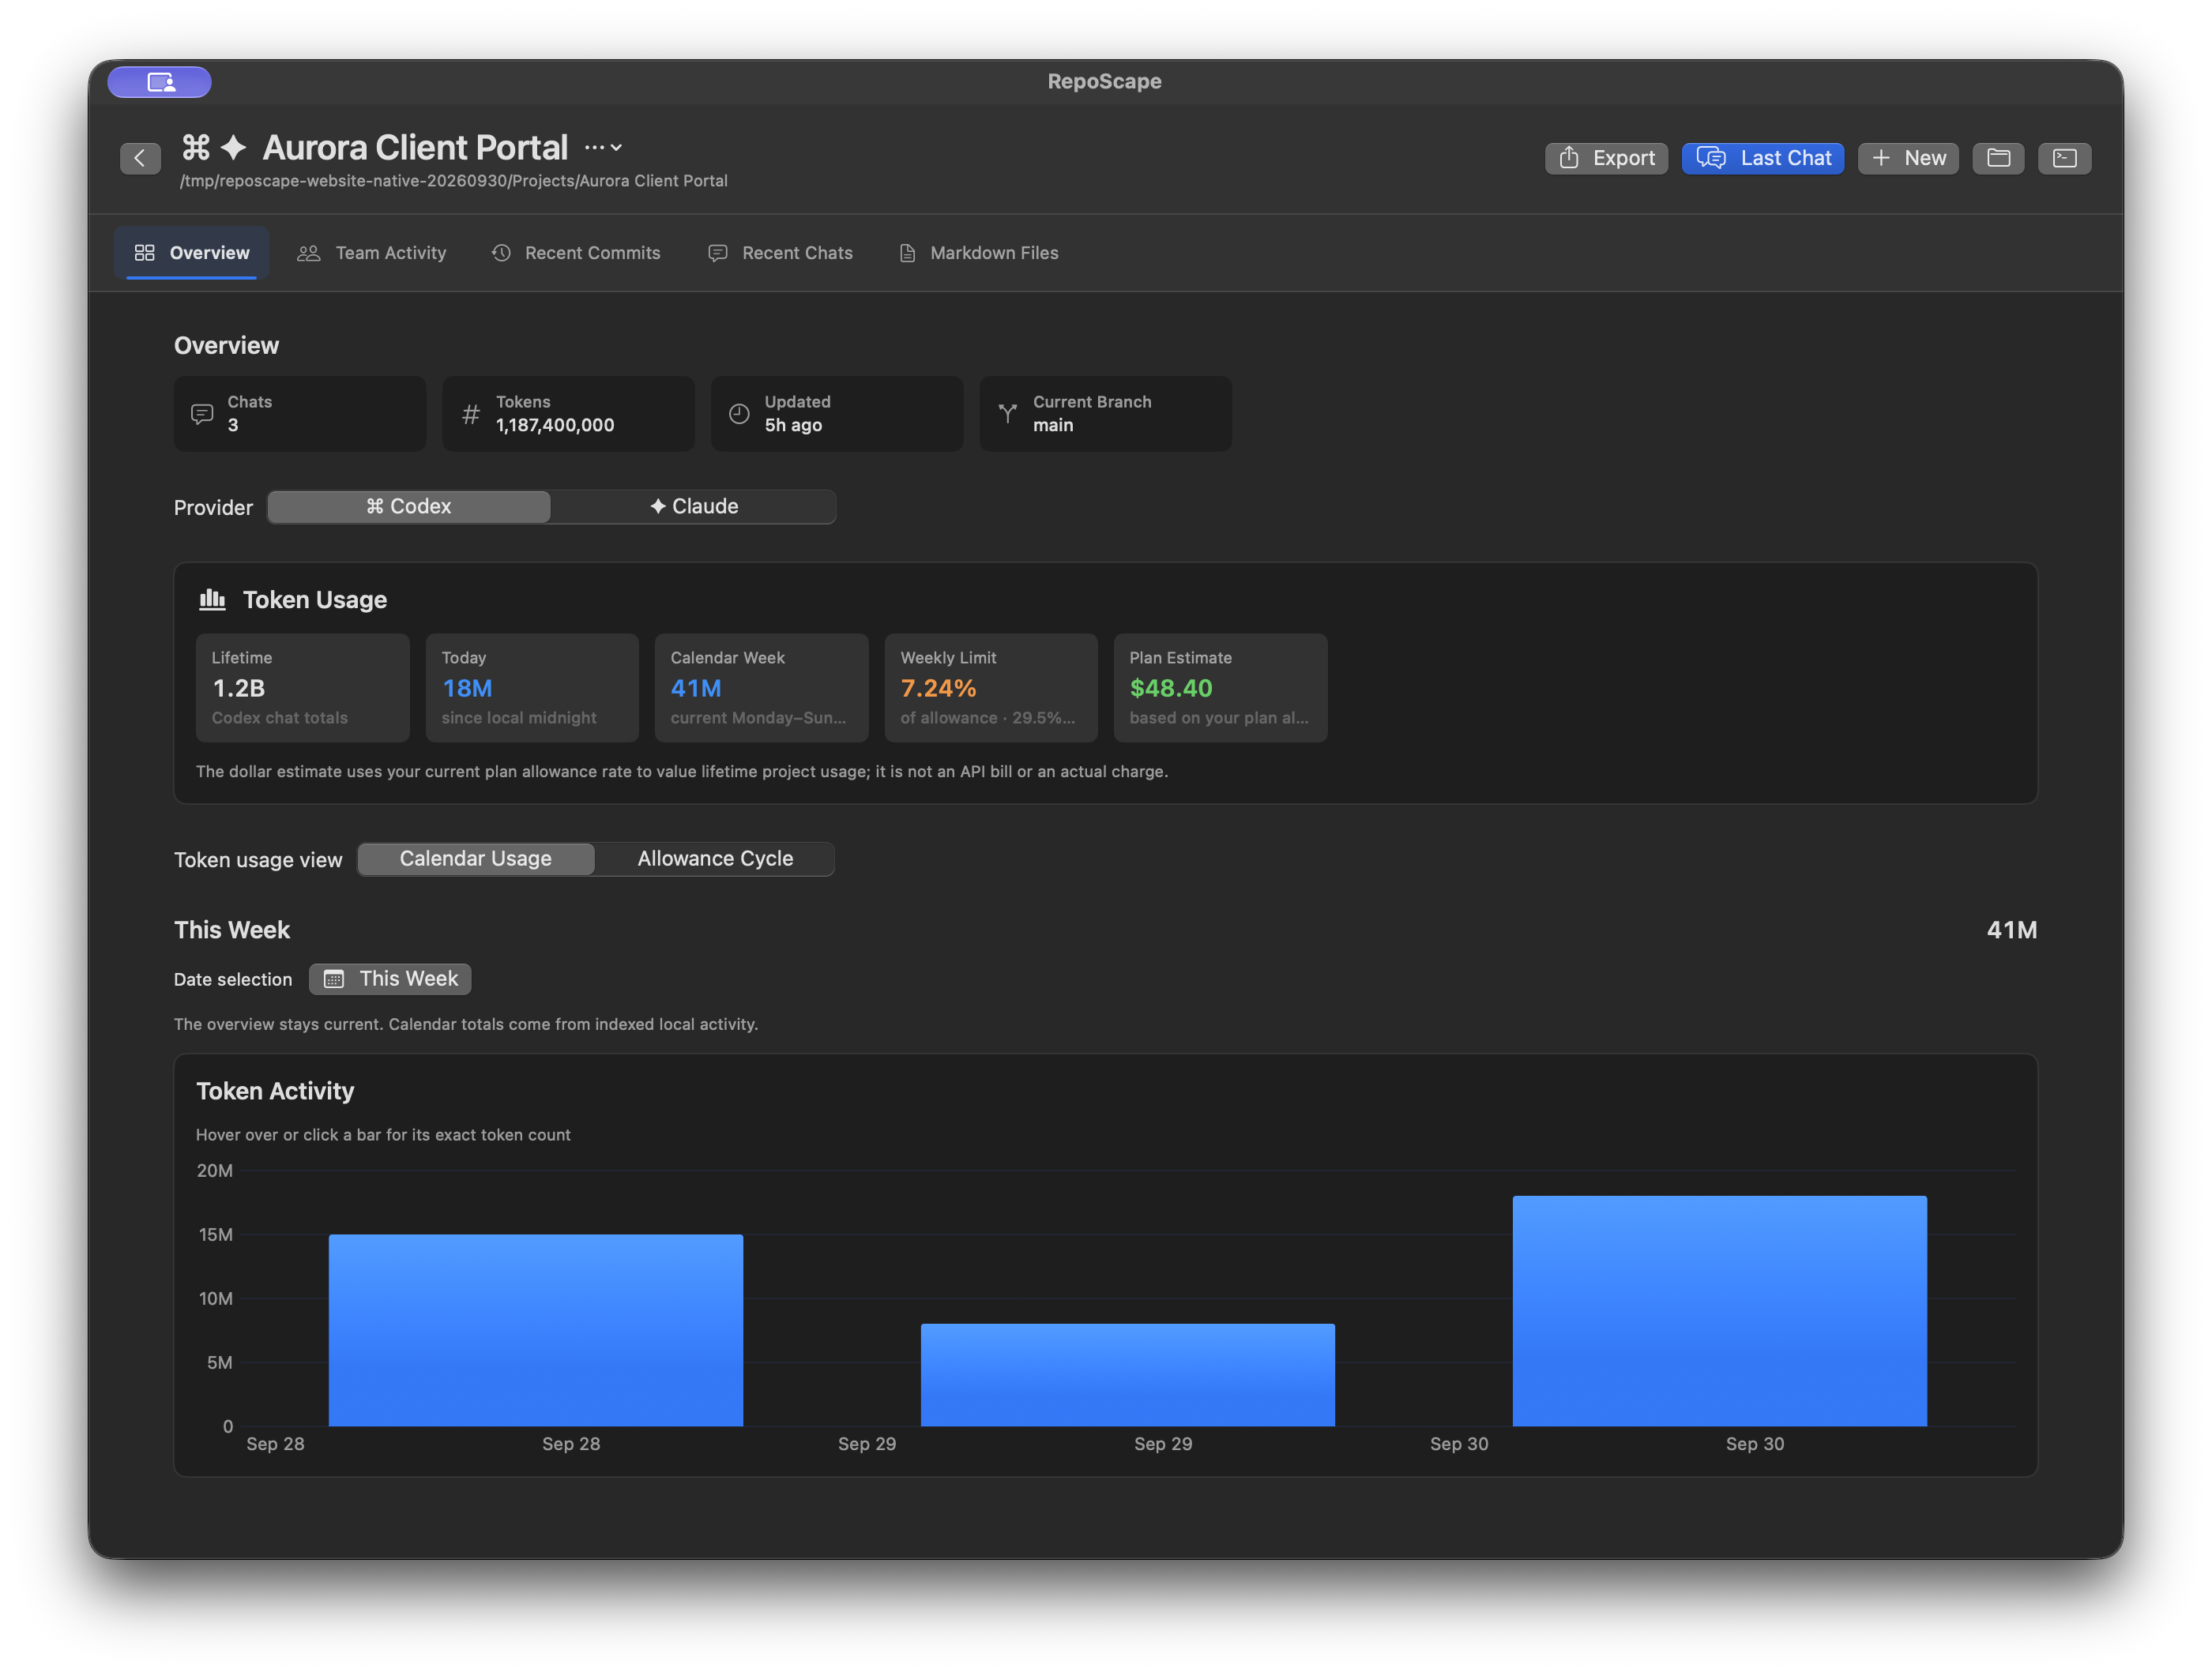
Task: Open the Last Chat button
Action: pos(1763,158)
